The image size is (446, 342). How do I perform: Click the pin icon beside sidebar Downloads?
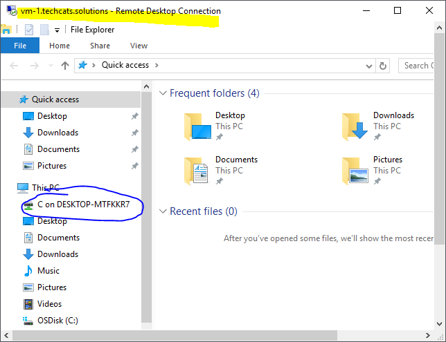coord(135,133)
